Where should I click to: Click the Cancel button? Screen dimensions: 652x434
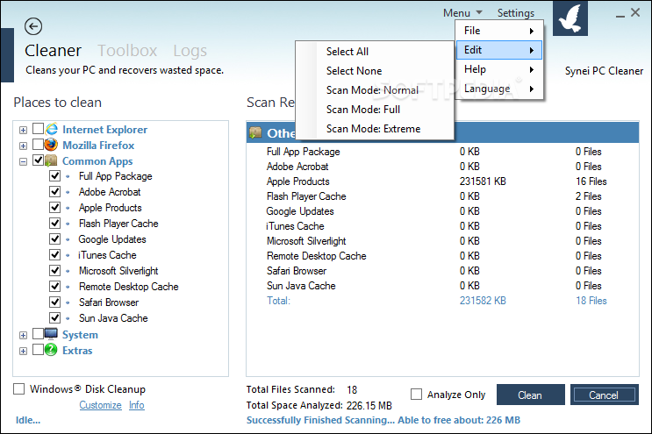point(605,395)
